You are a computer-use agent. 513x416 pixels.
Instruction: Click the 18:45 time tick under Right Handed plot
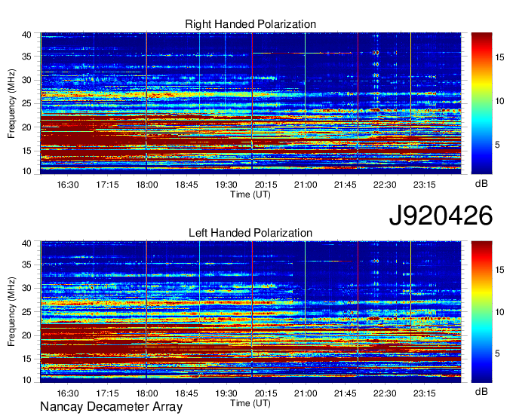(x=186, y=185)
